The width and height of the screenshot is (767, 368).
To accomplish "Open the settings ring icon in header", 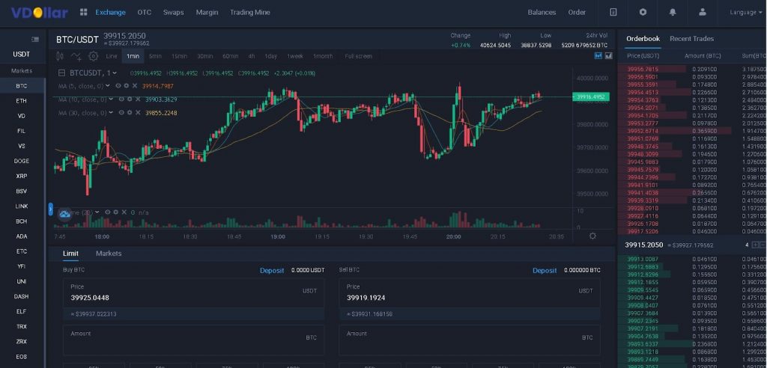I will click(643, 12).
